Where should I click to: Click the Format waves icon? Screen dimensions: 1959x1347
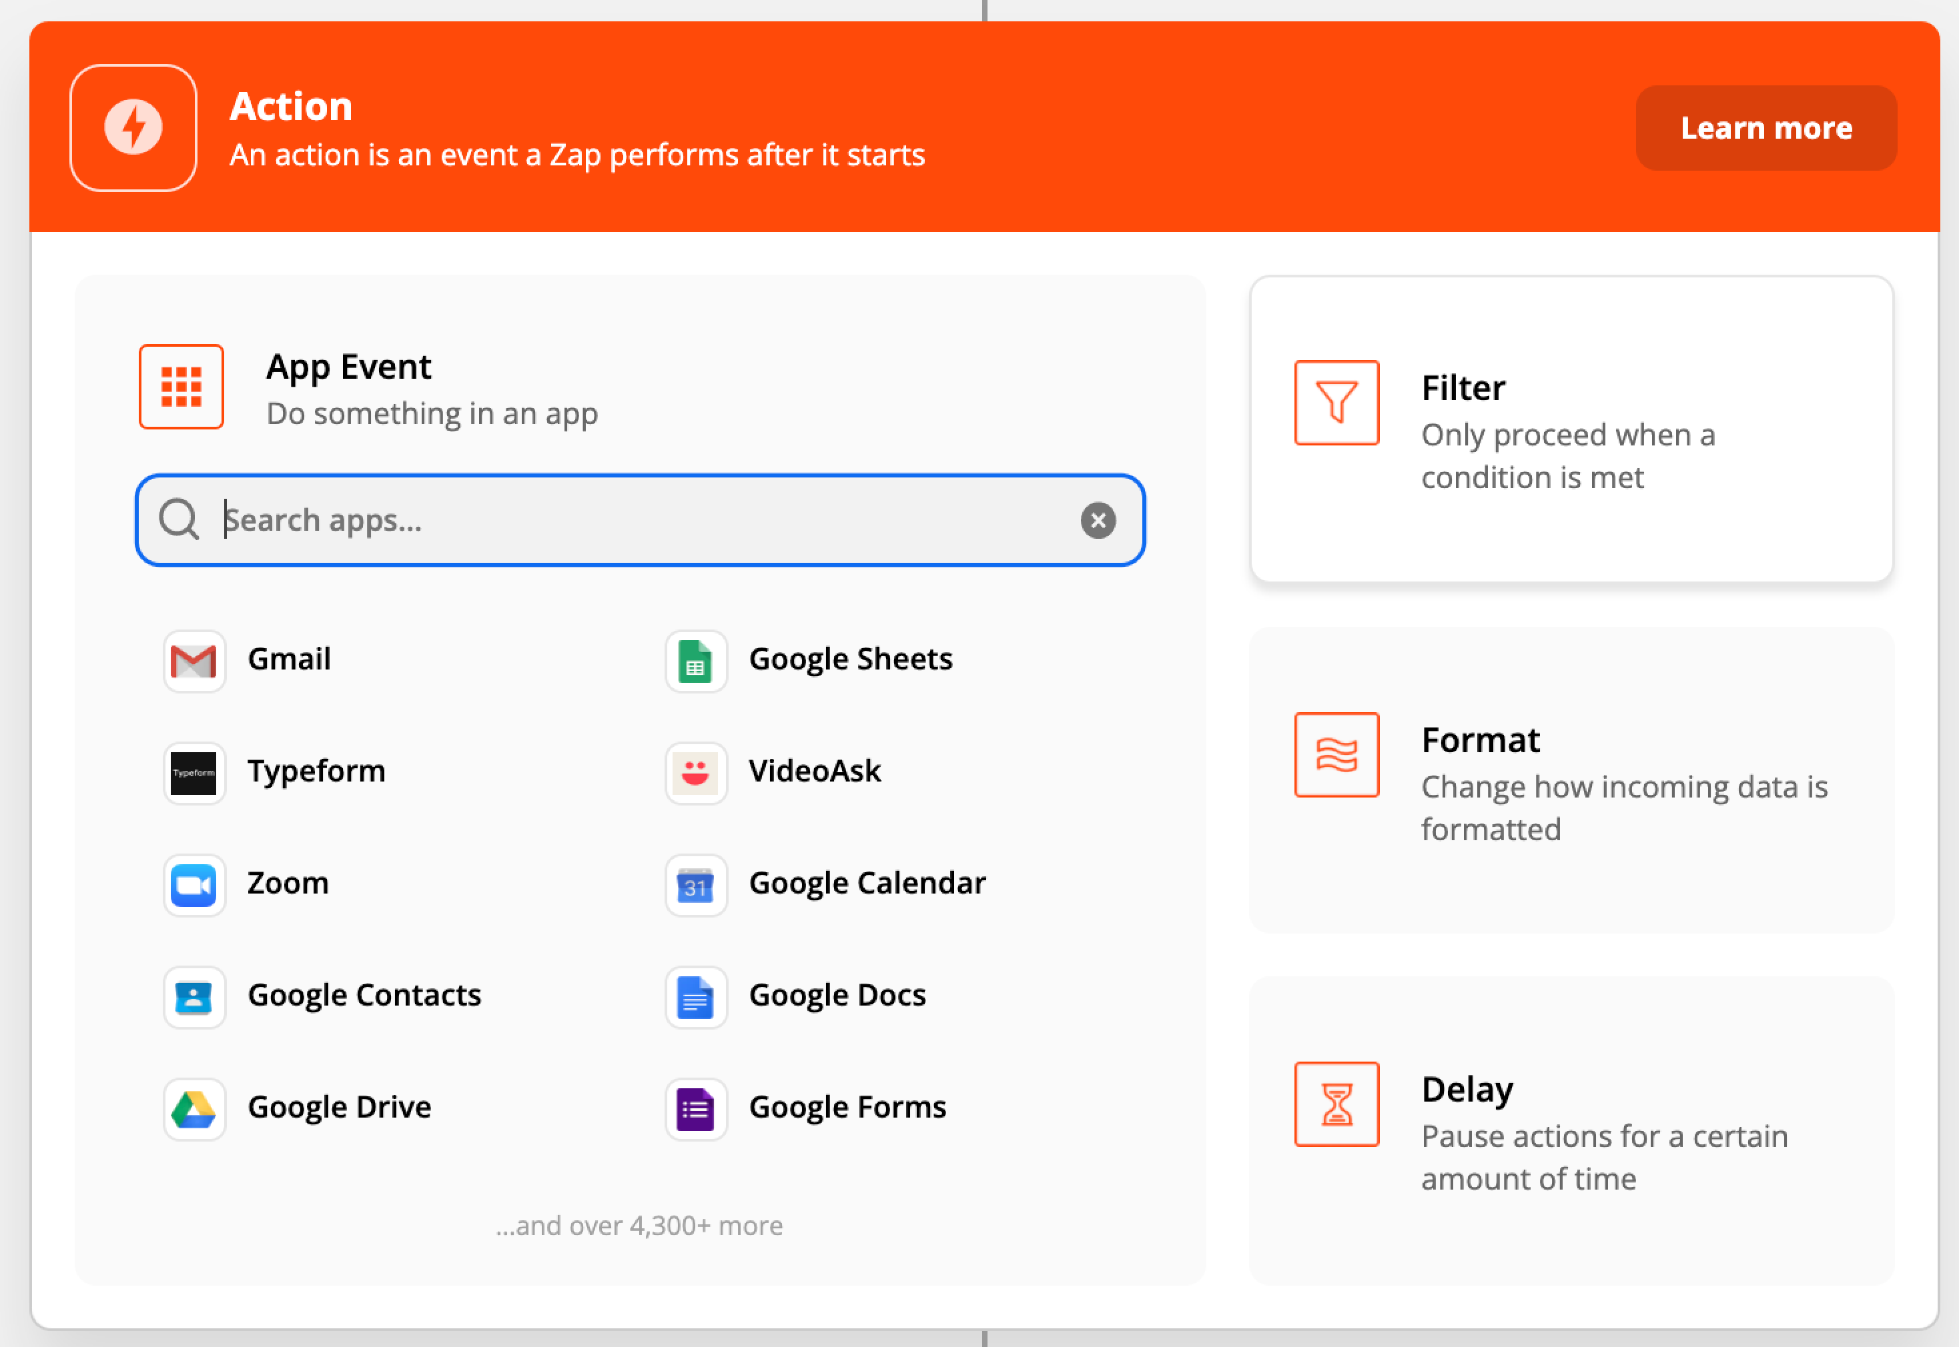click(x=1336, y=755)
